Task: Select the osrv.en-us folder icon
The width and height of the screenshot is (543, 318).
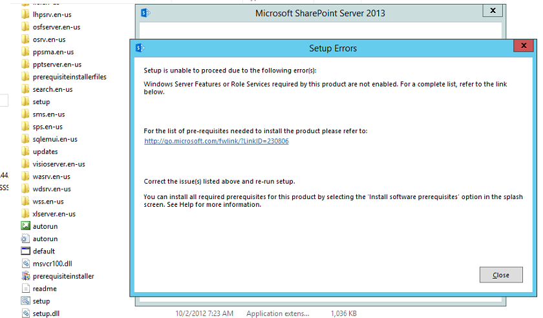Action: tap(25, 39)
